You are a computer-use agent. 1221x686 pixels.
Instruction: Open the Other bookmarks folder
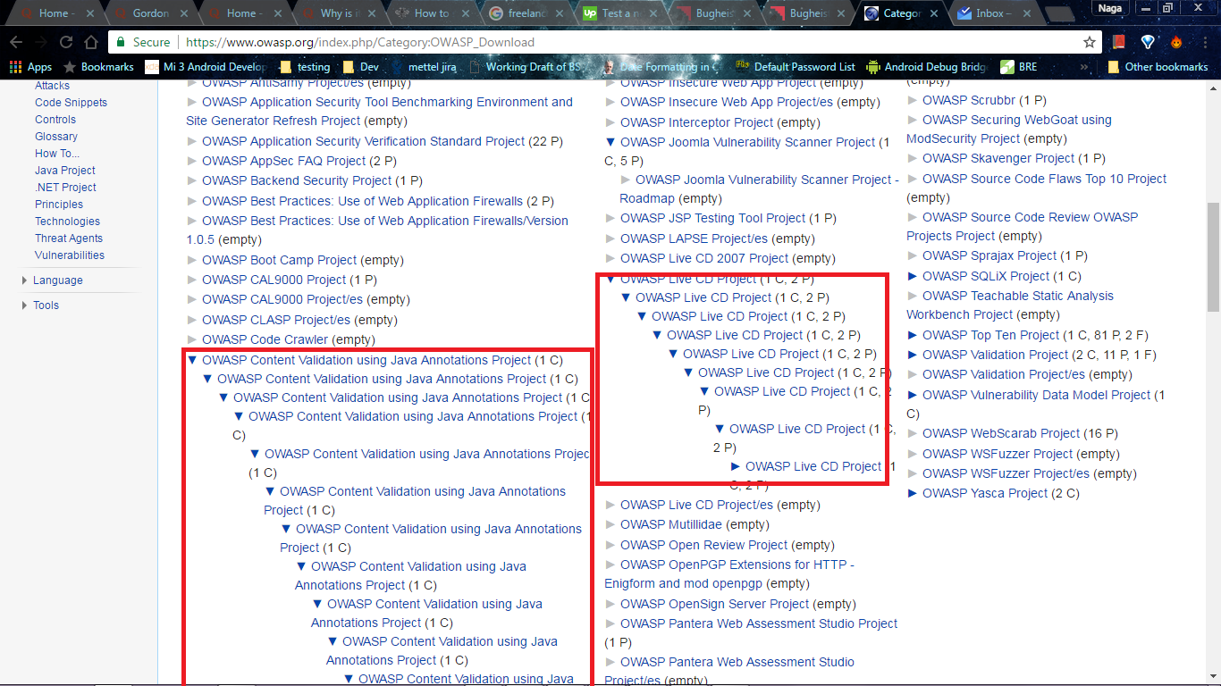1157,67
